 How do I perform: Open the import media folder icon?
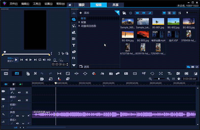click(124, 13)
